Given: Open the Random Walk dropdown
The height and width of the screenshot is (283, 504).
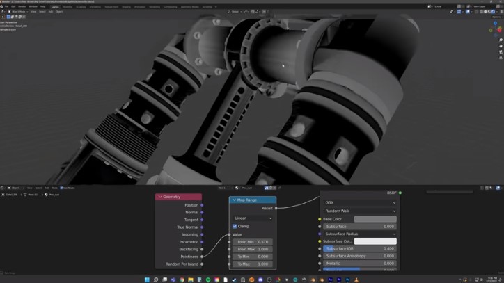Looking at the screenshot, I should click(x=359, y=211).
